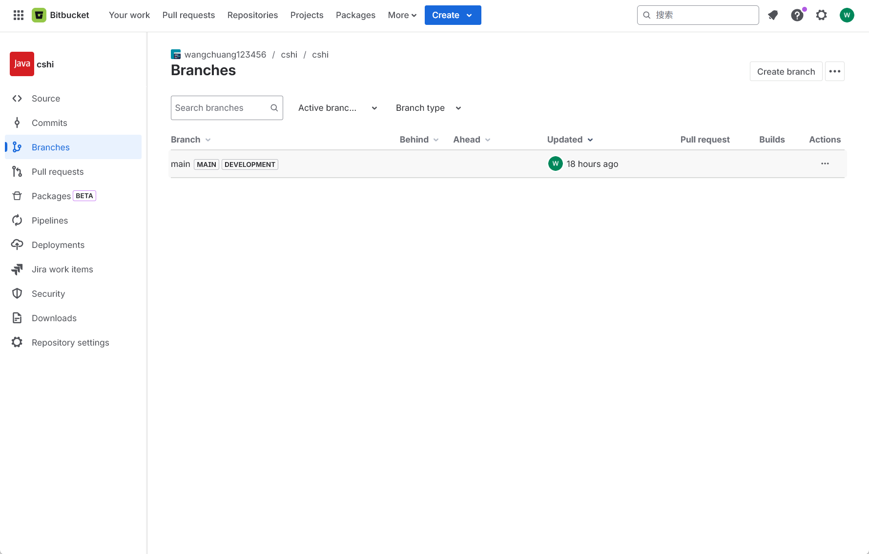Open Deployments using the cloud icon
Screen dimensions: 869x554
(17, 245)
